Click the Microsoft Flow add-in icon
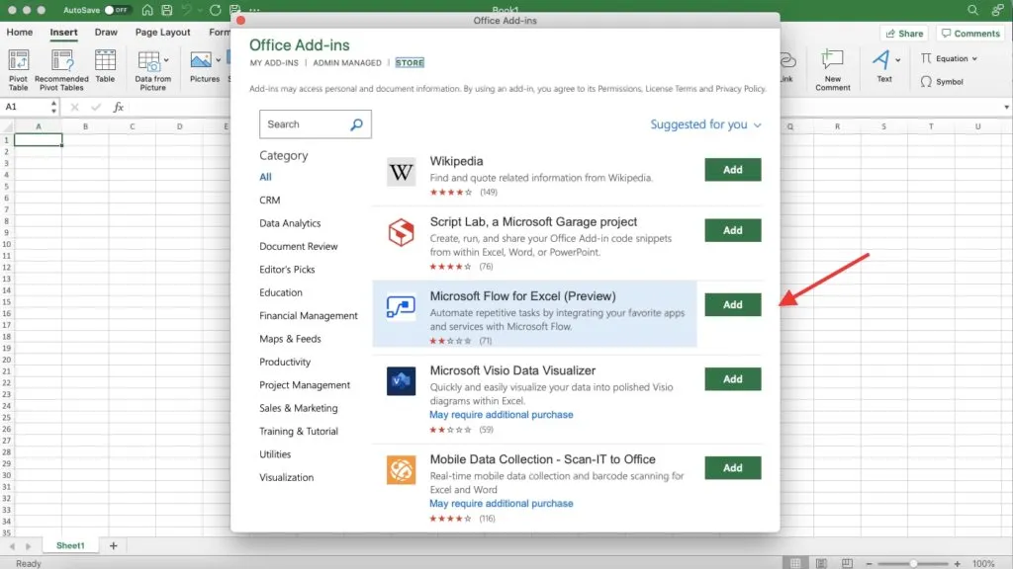The image size is (1013, 569). coord(401,306)
